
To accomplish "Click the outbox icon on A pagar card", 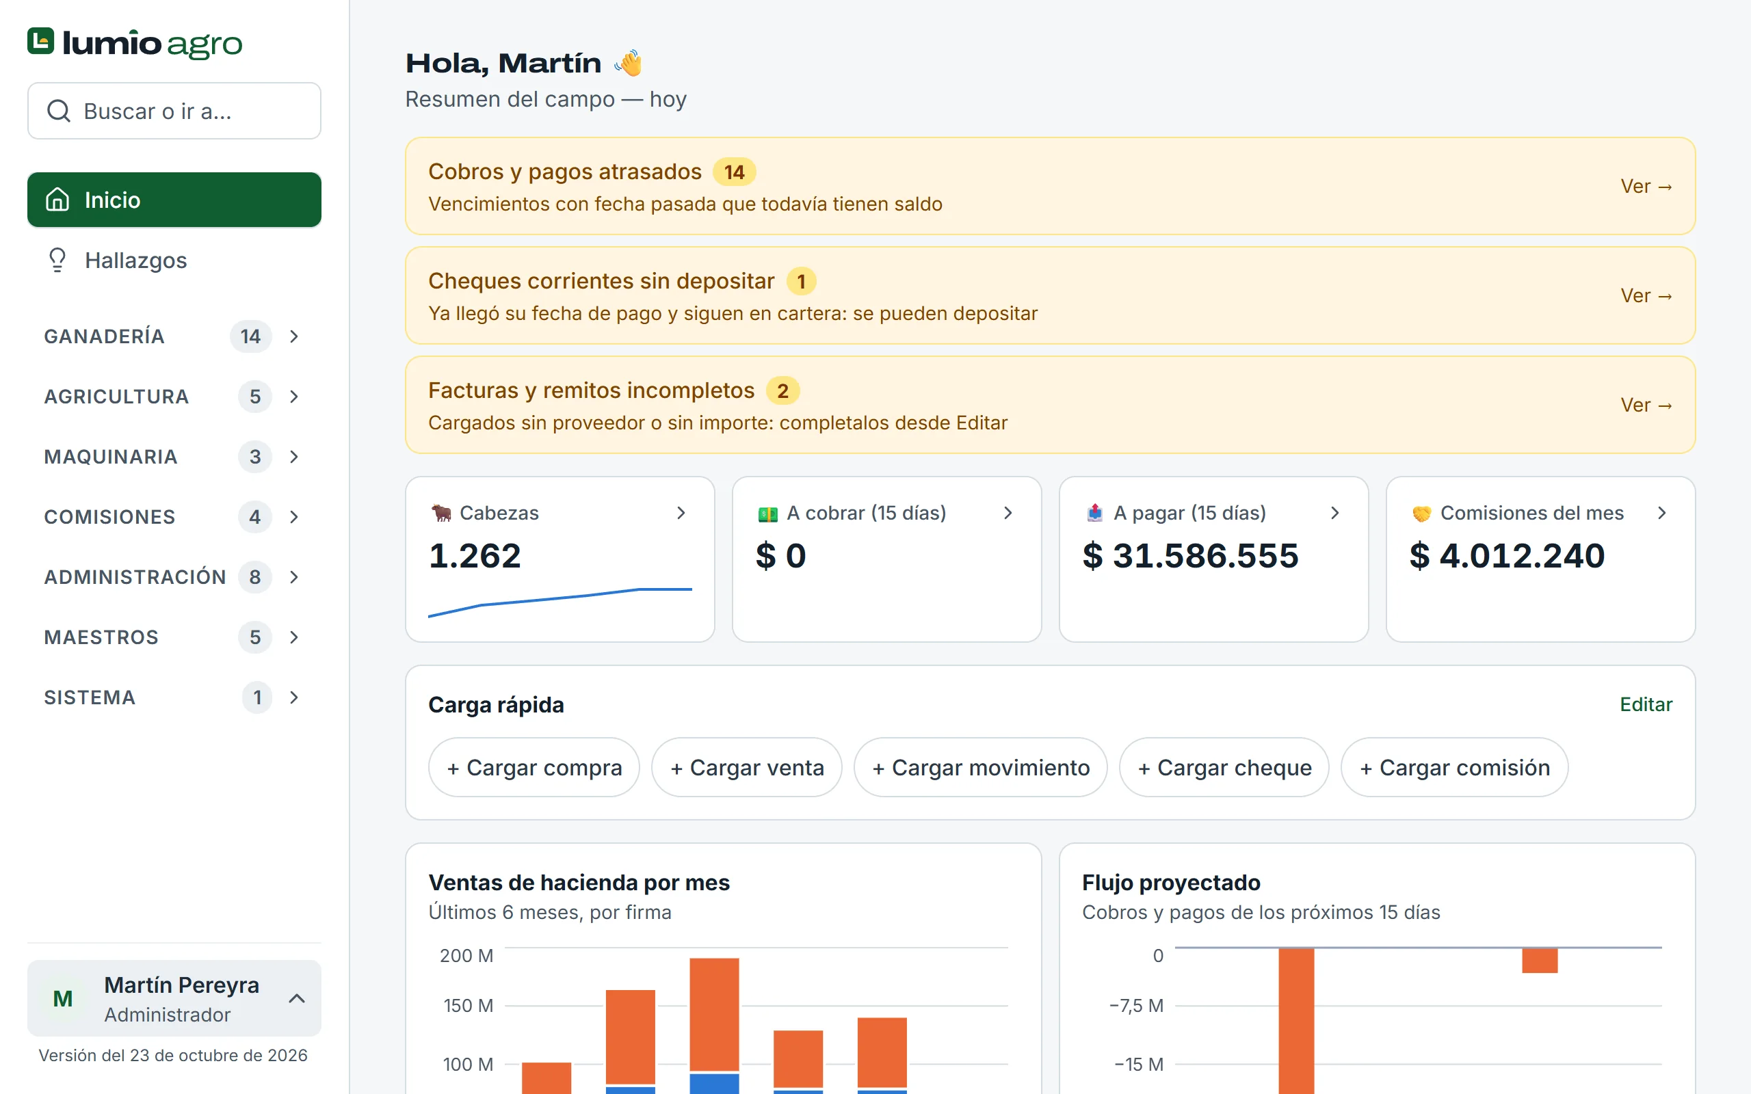I will click(1095, 513).
